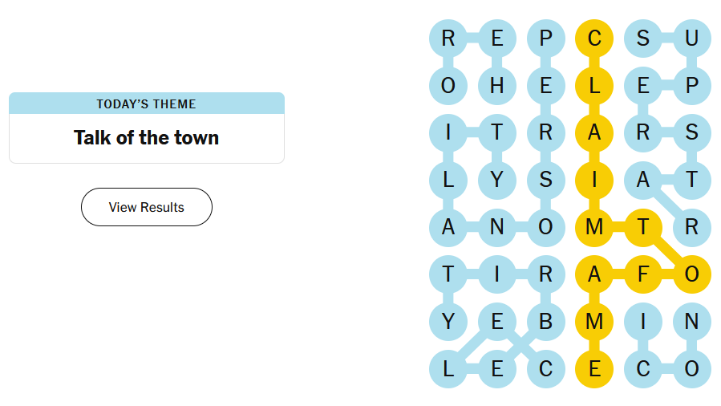Select the O in the bottom-right corner
The height and width of the screenshot is (406, 721).
click(x=691, y=369)
